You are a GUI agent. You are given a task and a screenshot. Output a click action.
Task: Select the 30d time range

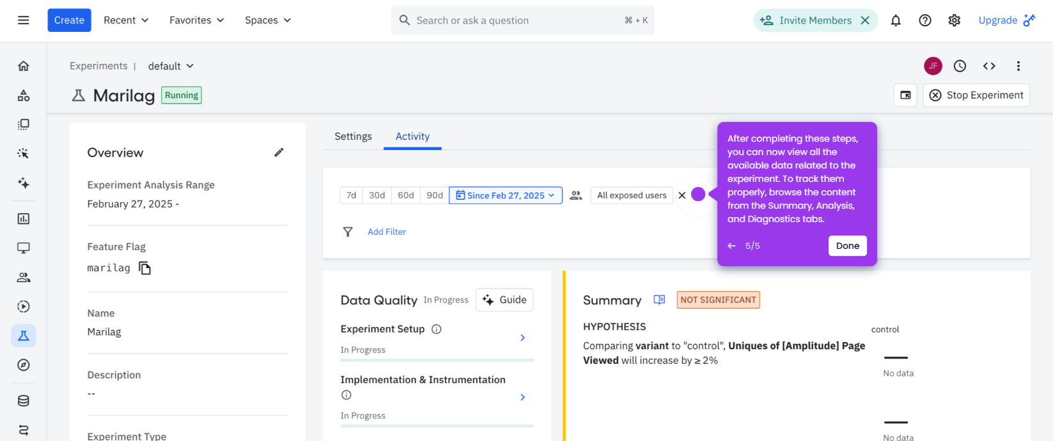coord(377,195)
